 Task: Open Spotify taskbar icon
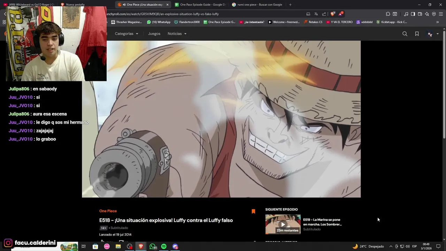click(164, 246)
